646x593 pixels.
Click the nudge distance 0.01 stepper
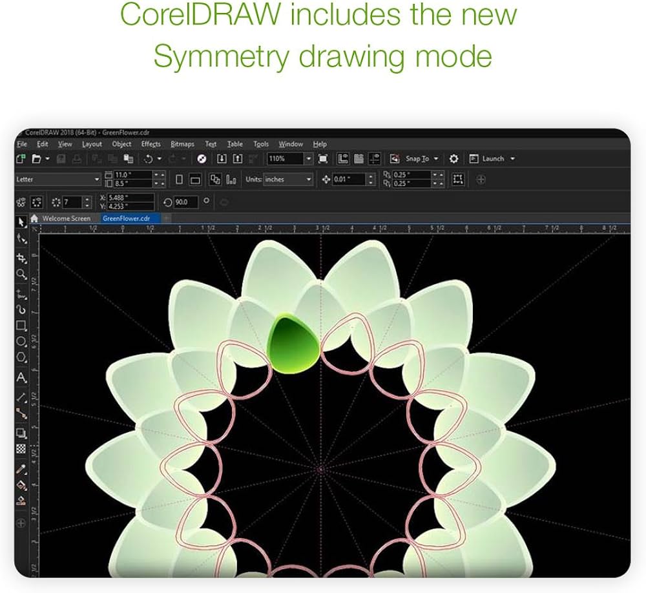371,180
